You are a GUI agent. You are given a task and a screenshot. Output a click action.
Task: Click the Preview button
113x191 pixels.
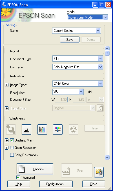tap(35, 169)
